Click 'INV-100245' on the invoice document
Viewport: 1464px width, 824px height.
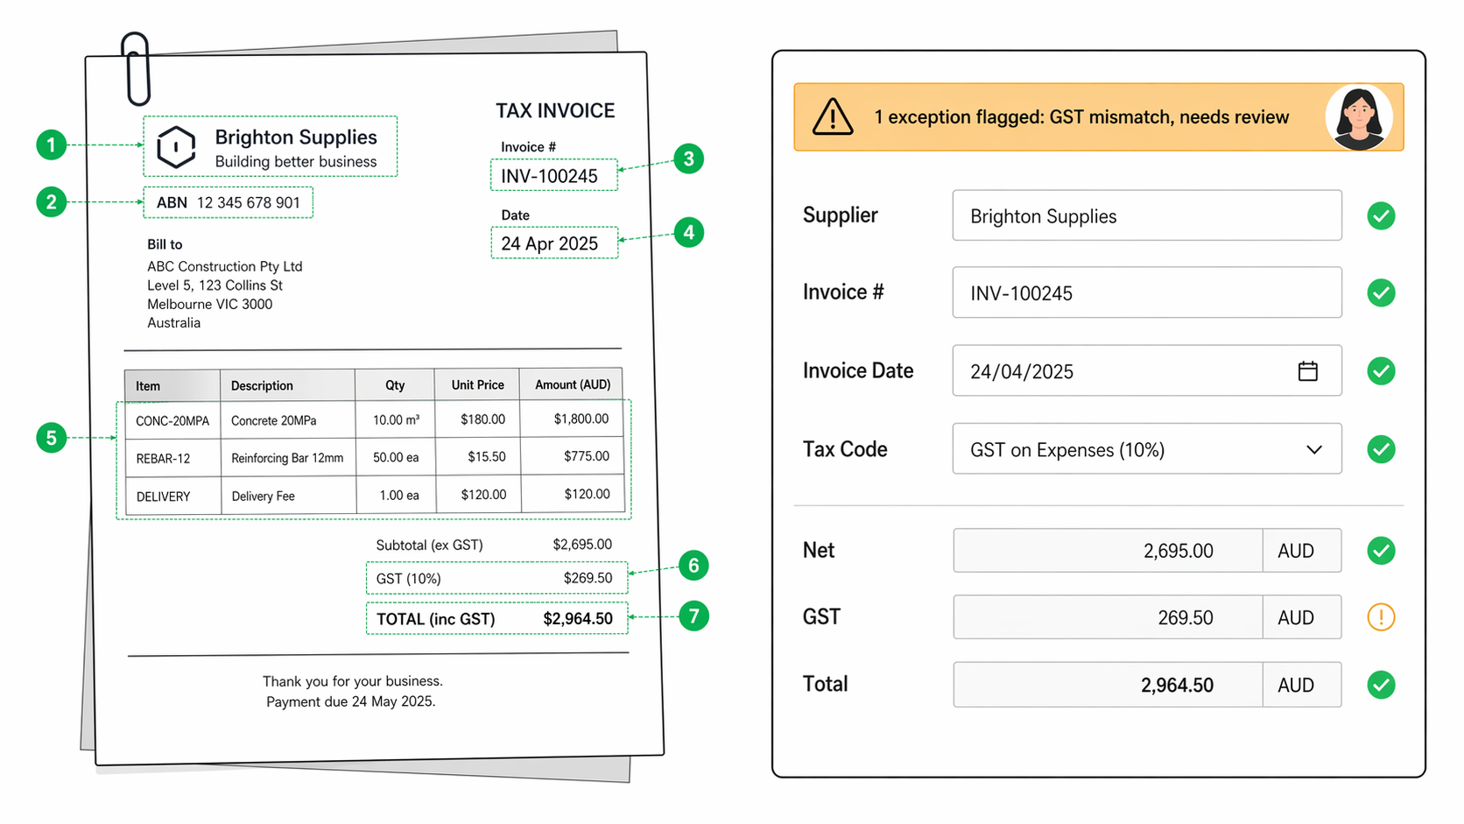click(x=550, y=176)
